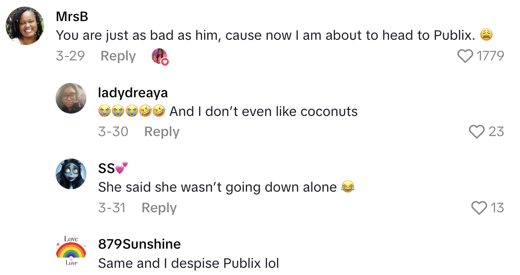
Task: Like MrsB's comment with heart icon
Action: coord(465,57)
